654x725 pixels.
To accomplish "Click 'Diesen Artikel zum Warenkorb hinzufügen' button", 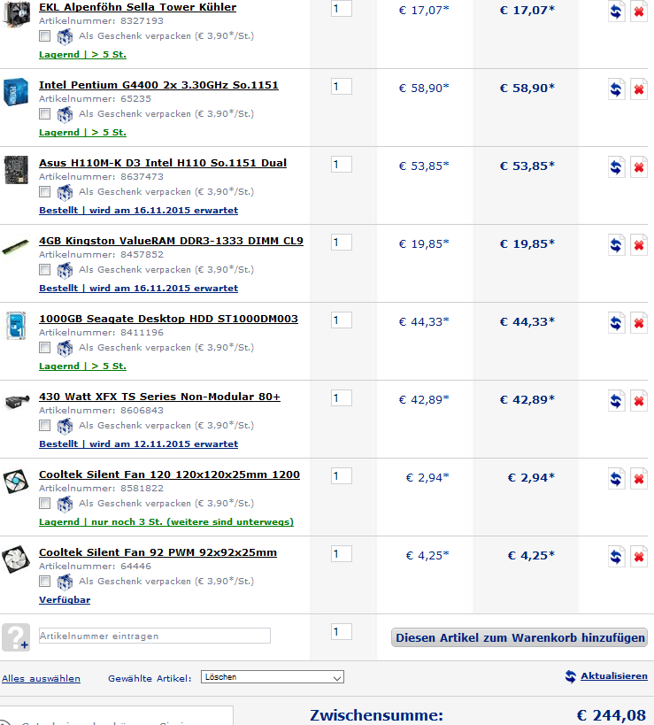I will [519, 637].
